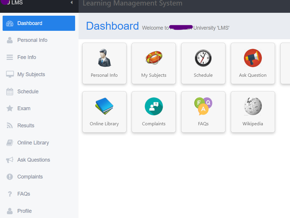Open Complaints sidebar entry
290x218 pixels.
click(39, 177)
